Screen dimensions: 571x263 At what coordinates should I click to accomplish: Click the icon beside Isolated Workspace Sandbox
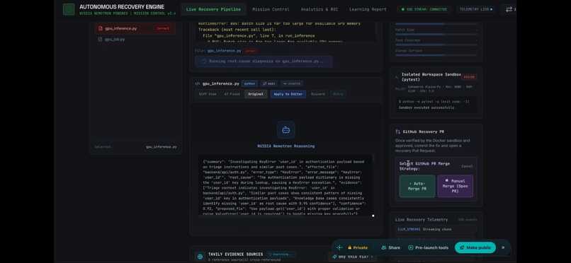coord(397,77)
